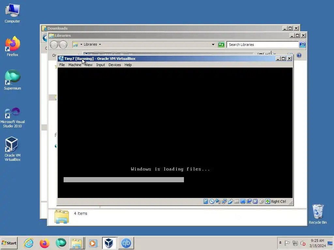Click the search magnifier button in Libraries window

[x=302, y=44]
